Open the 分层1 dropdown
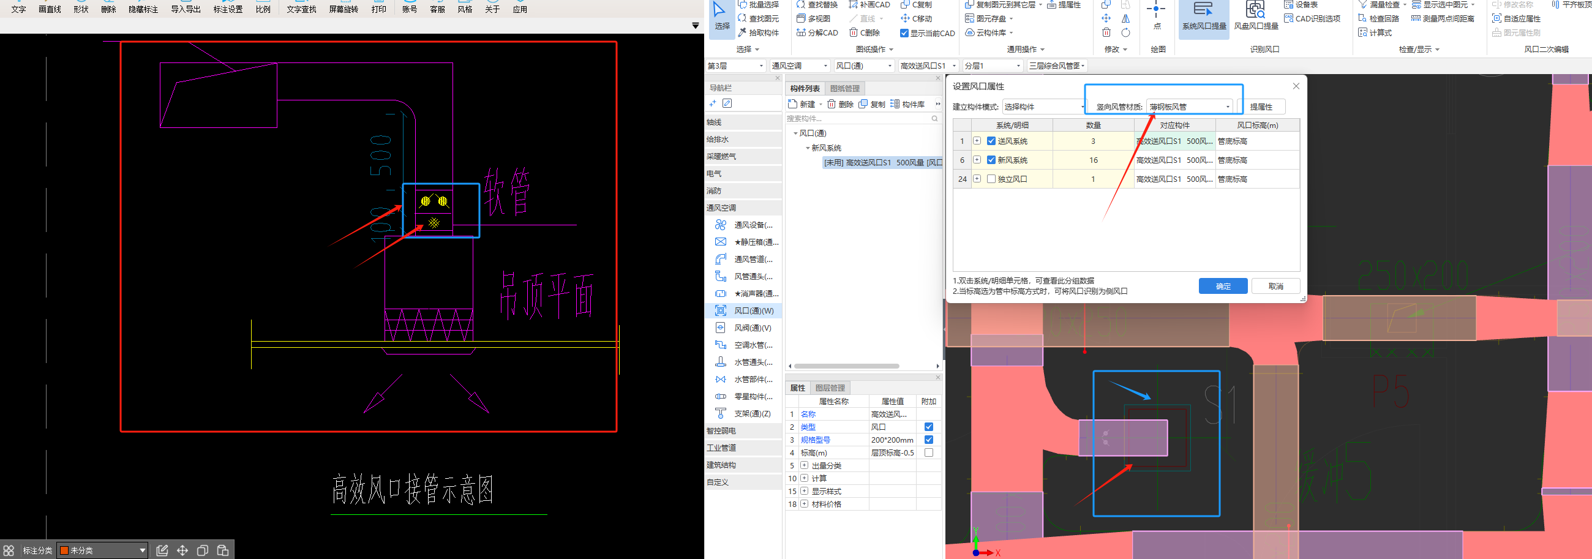The image size is (1592, 559). (x=992, y=66)
